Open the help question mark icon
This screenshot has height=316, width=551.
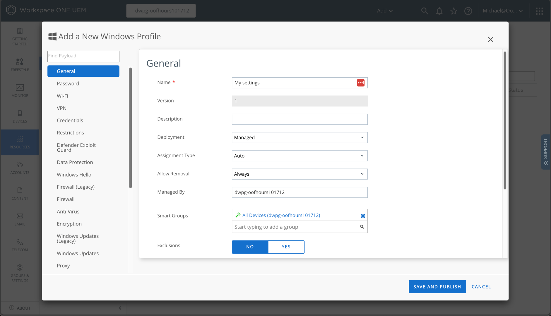[x=468, y=11]
